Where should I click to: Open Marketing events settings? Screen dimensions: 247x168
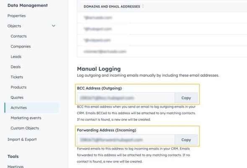coord(26,118)
